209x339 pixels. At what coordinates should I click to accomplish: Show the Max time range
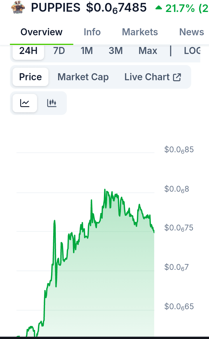tap(148, 51)
